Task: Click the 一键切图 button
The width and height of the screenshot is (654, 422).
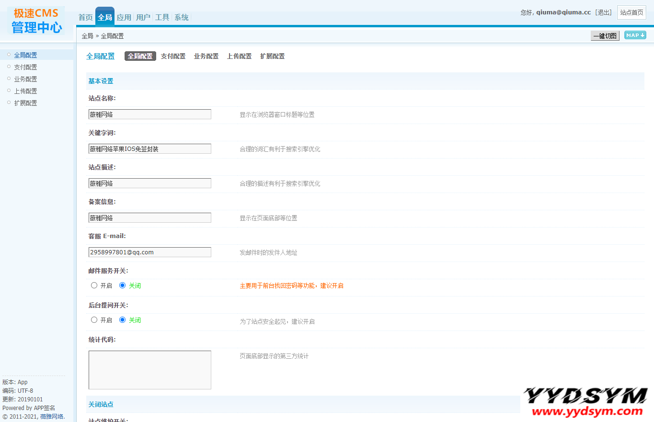Action: click(x=605, y=35)
